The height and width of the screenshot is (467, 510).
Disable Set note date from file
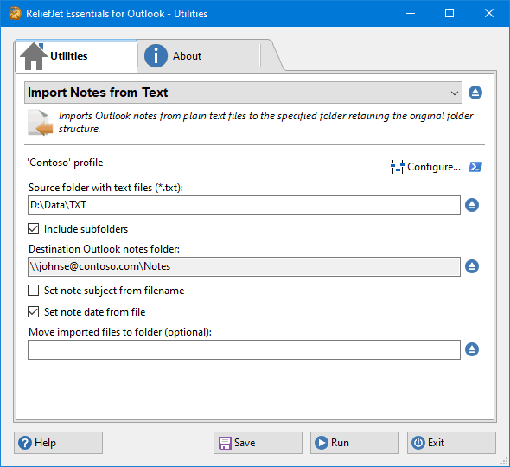click(x=33, y=312)
